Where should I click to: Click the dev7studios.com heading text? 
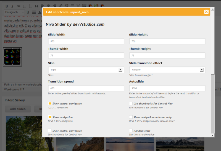[x=88, y=24]
